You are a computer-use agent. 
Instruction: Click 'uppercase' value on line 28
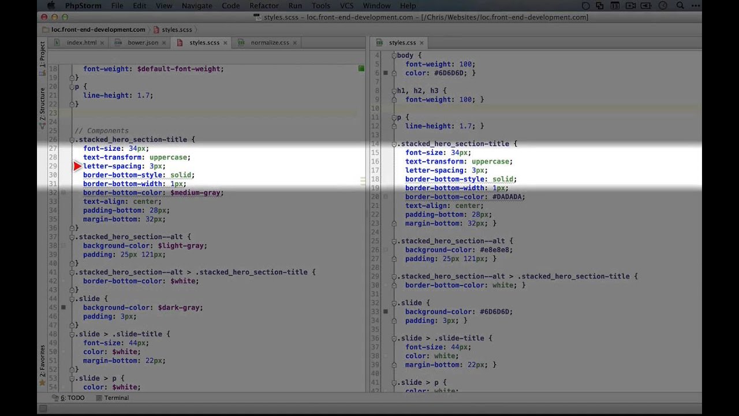(168, 157)
